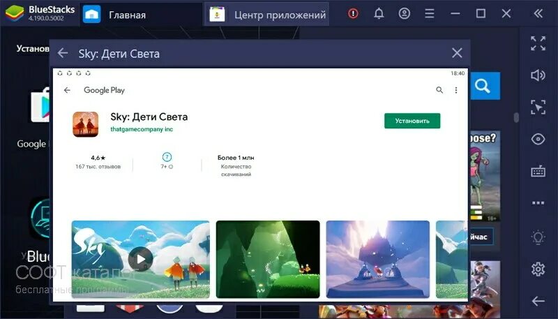
Task: Open the green cave screenshot
Action: (x=268, y=259)
